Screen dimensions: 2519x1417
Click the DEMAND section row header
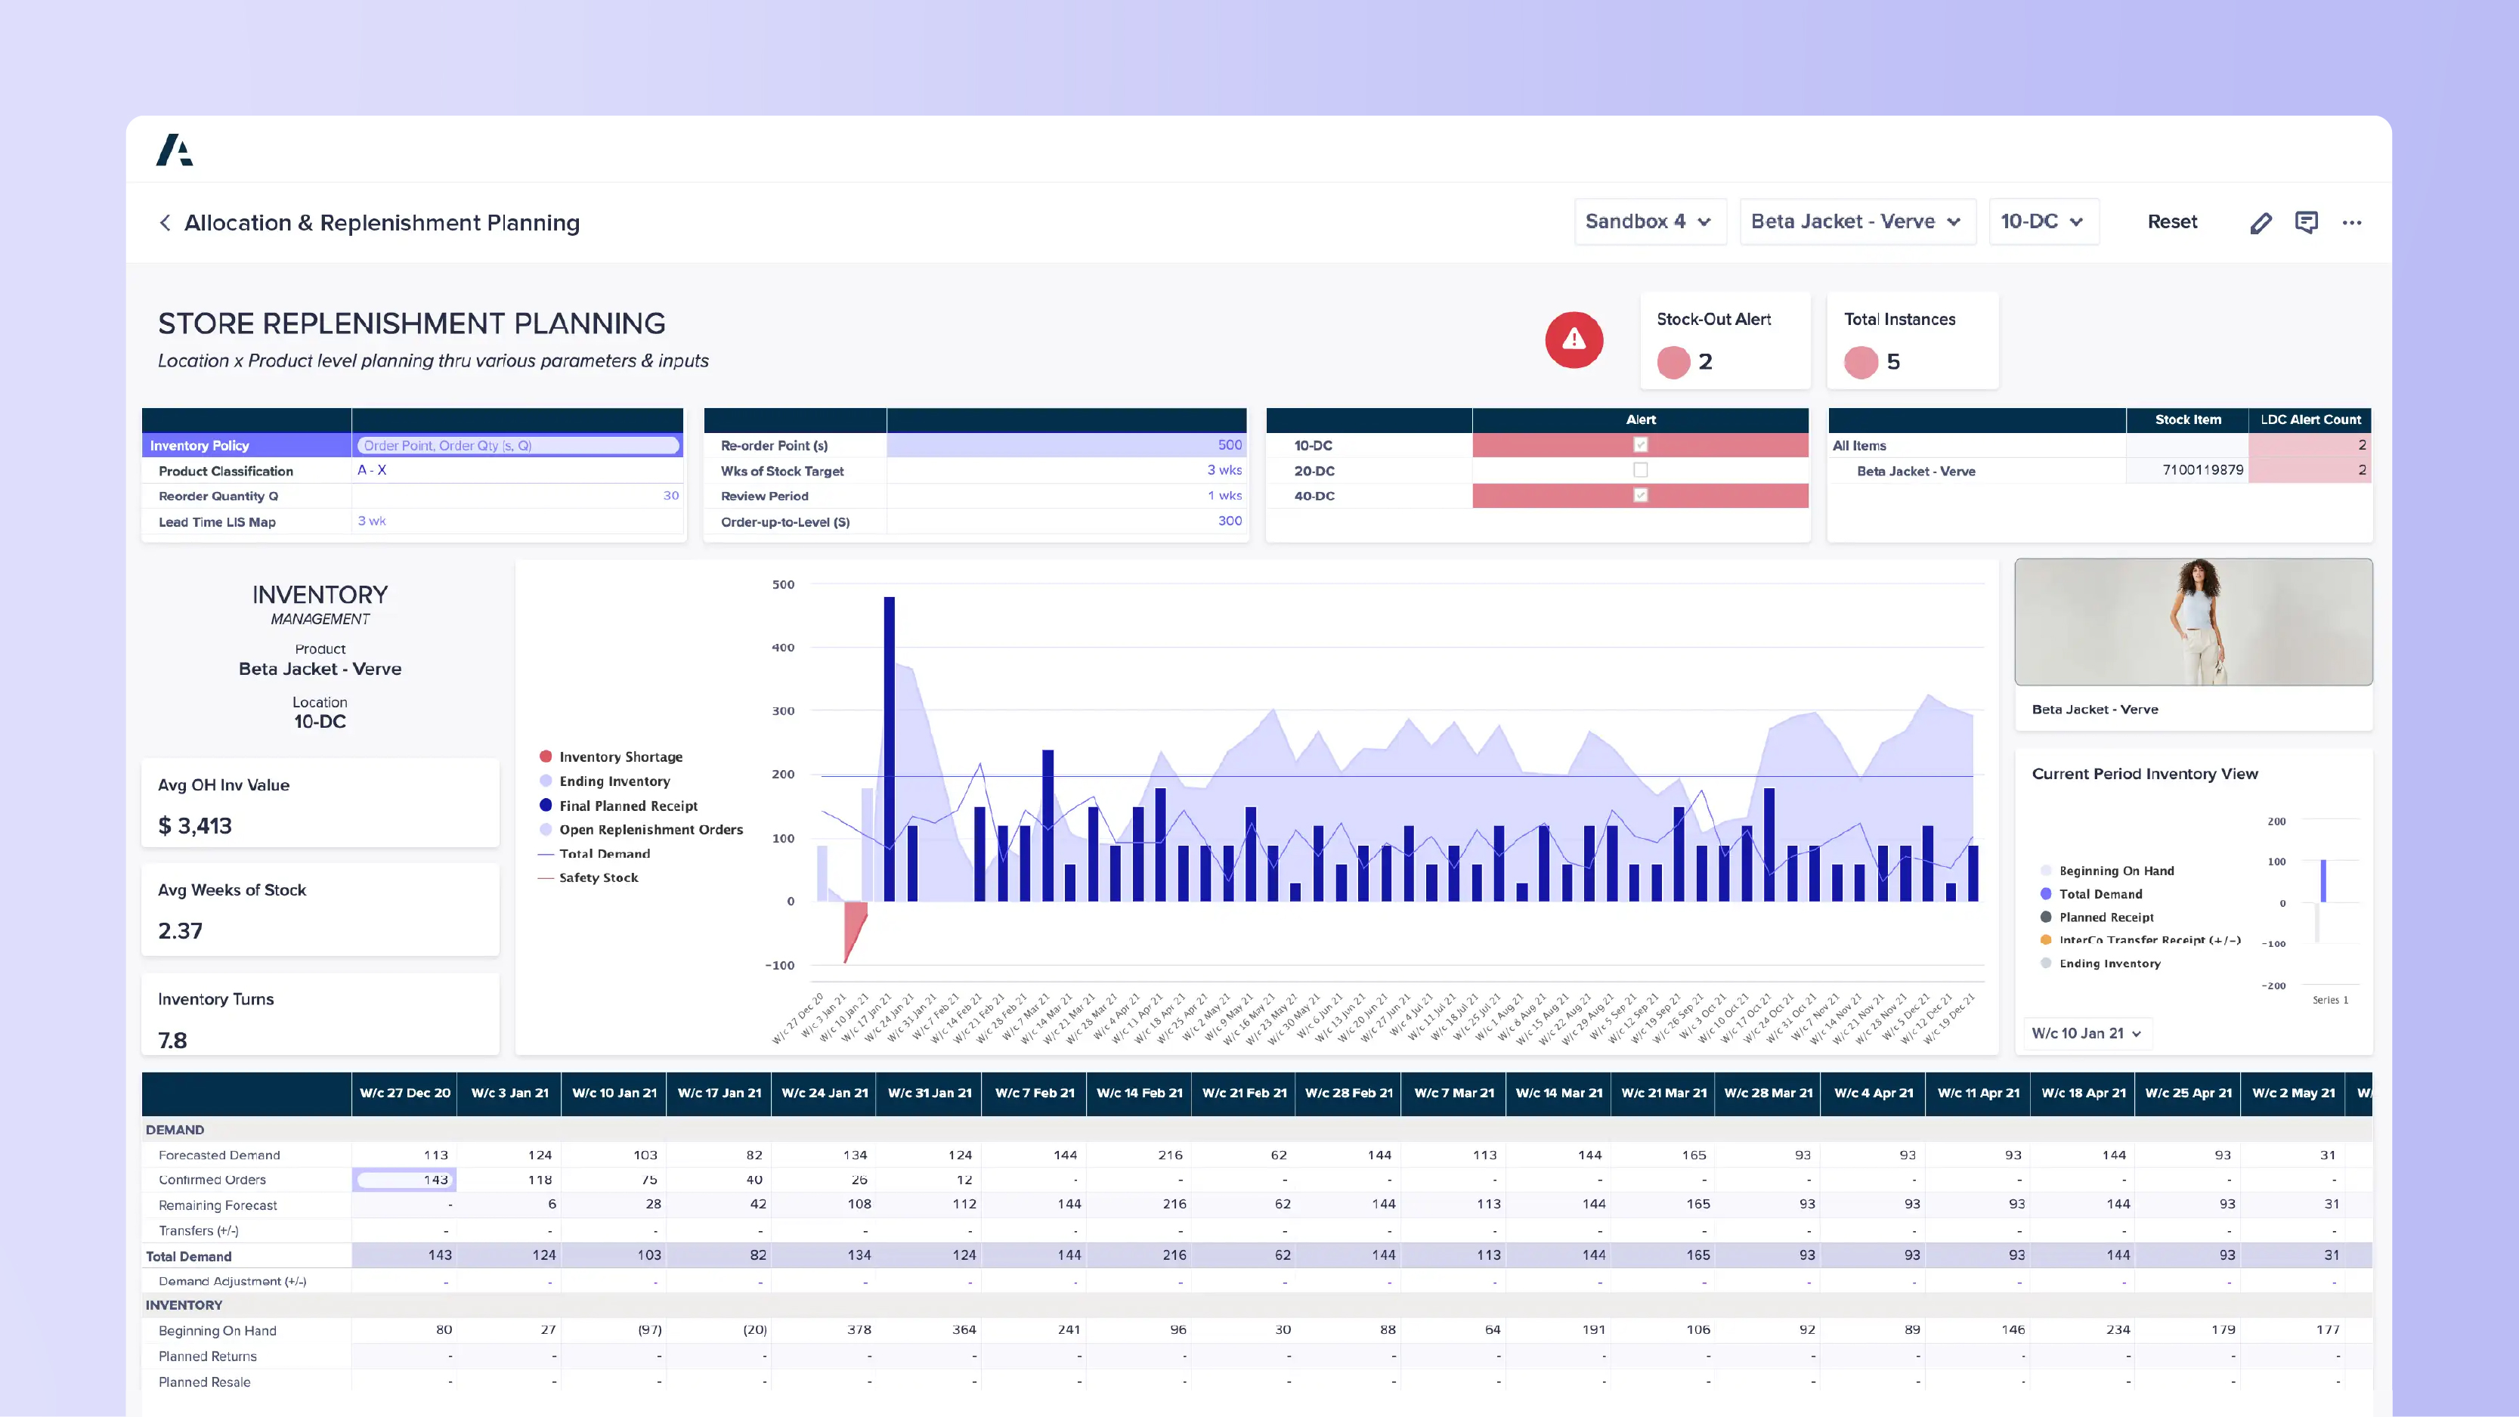pos(175,1130)
